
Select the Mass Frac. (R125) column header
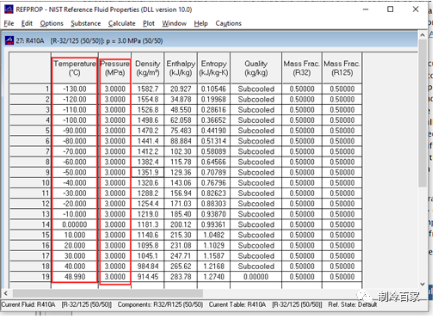click(342, 68)
